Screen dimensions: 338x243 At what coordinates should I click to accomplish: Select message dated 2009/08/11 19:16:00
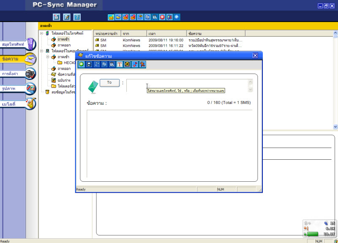pos(169,40)
